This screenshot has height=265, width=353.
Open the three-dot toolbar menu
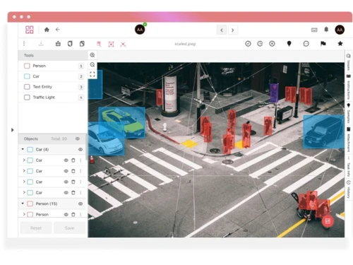24,44
